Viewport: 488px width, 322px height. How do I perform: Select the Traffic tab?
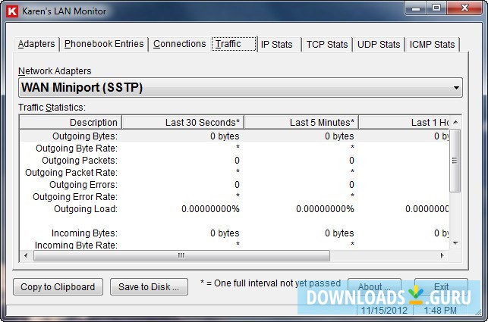pyautogui.click(x=234, y=44)
